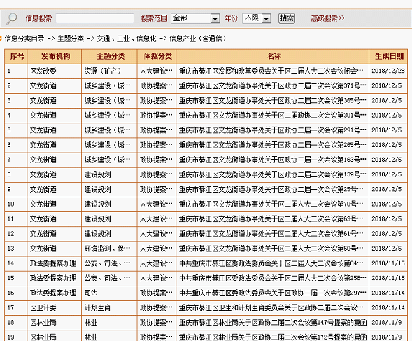Open 区林业局 第147号提案的复函 link
412x341 pixels.
coord(273,322)
